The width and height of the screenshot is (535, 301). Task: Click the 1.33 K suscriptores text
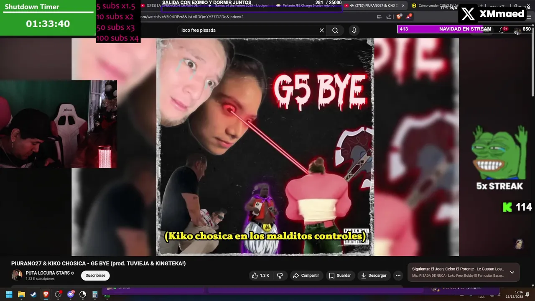[x=40, y=279]
